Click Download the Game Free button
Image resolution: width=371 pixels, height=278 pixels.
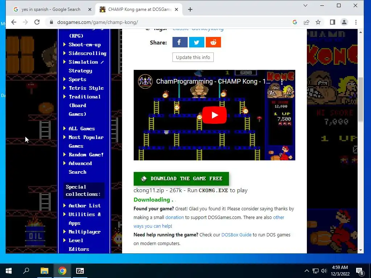tap(181, 179)
